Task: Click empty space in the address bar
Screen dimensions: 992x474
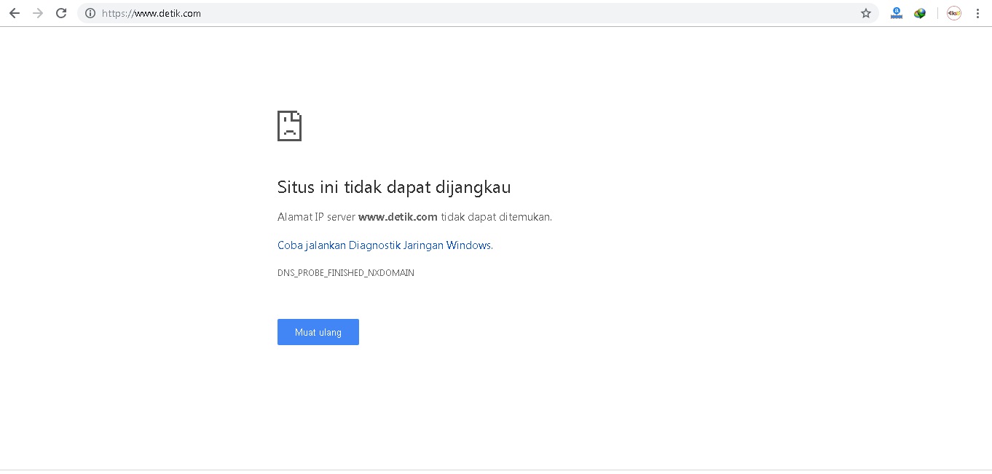Action: 510,13
